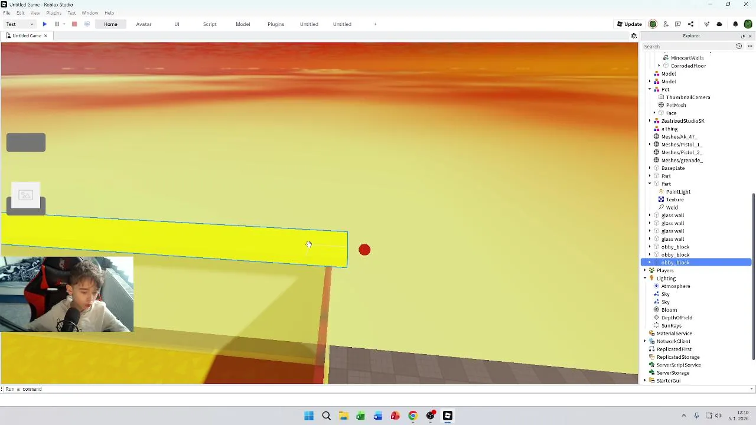
Task: Focus the Explorer search field
Action: click(688, 47)
